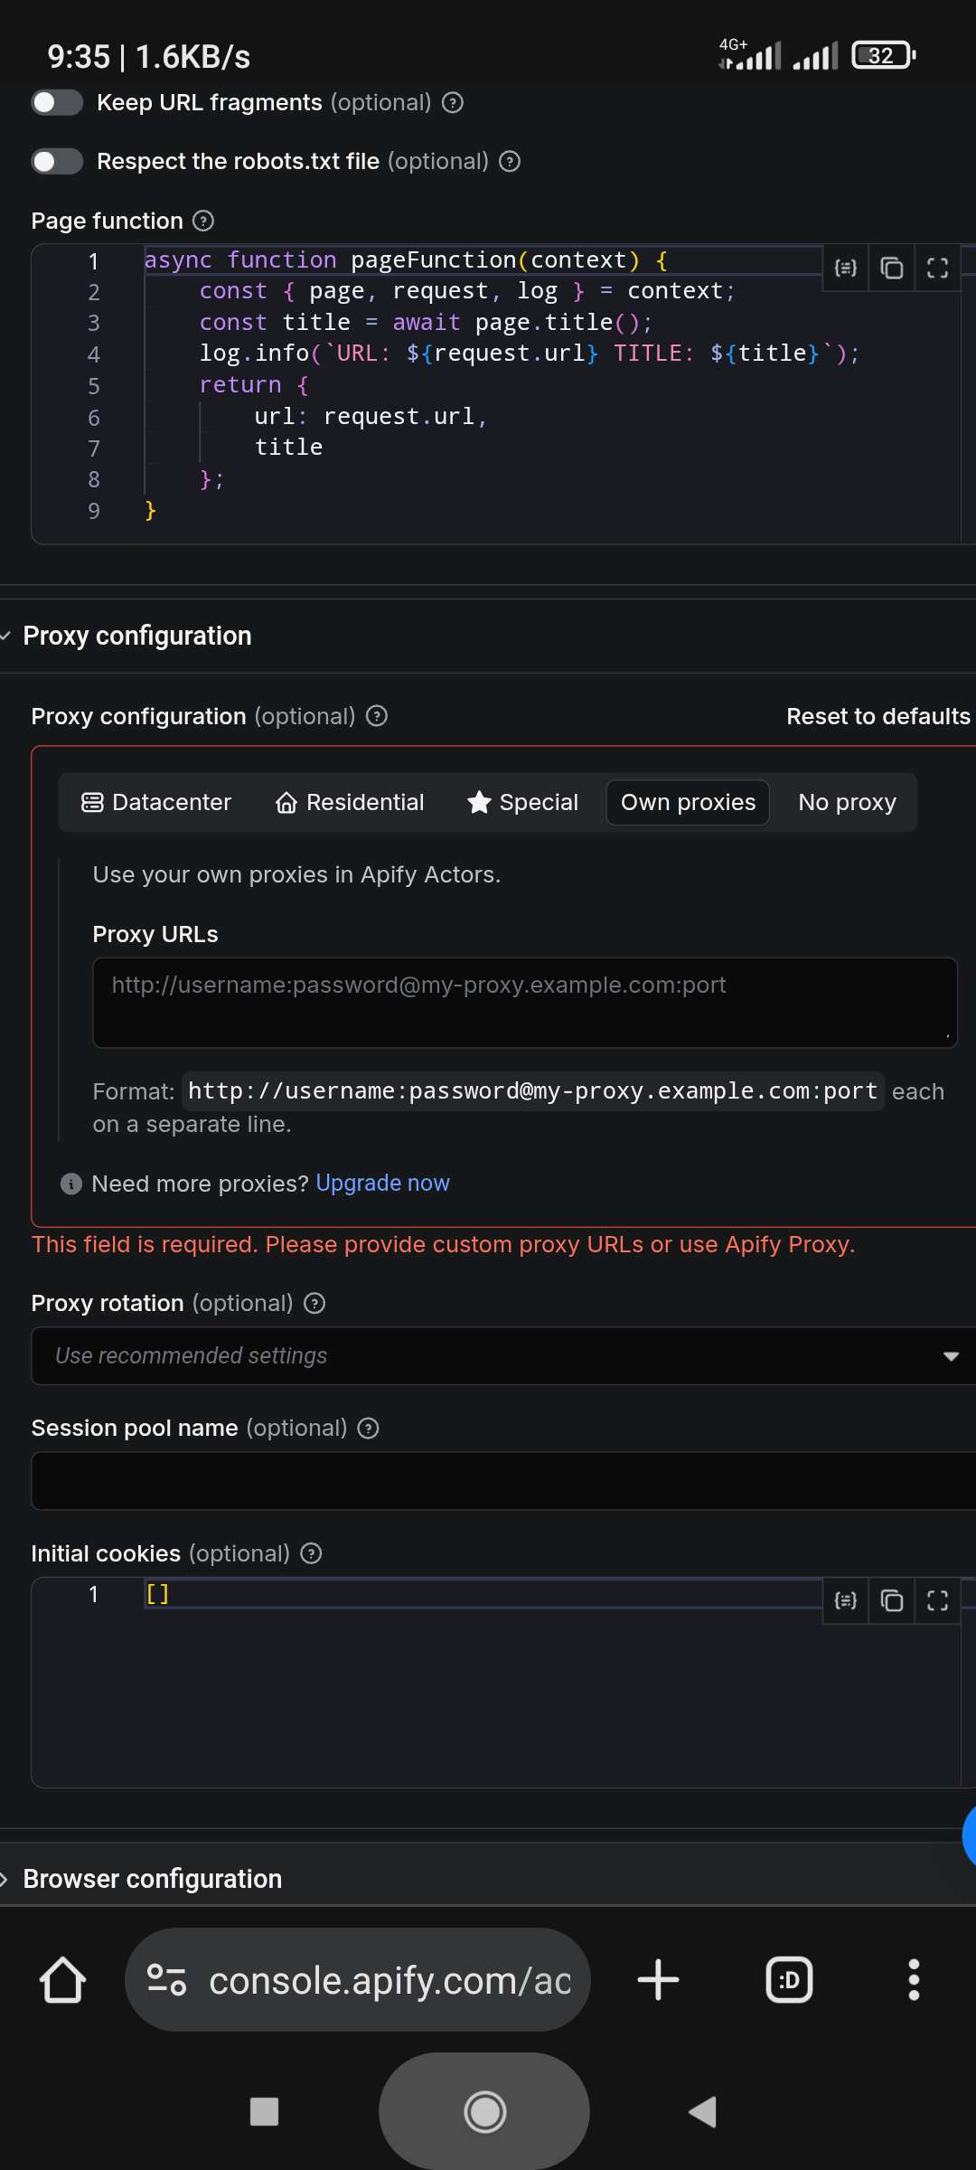
Task: Enable Respect the robots.txt file
Action: point(57,161)
